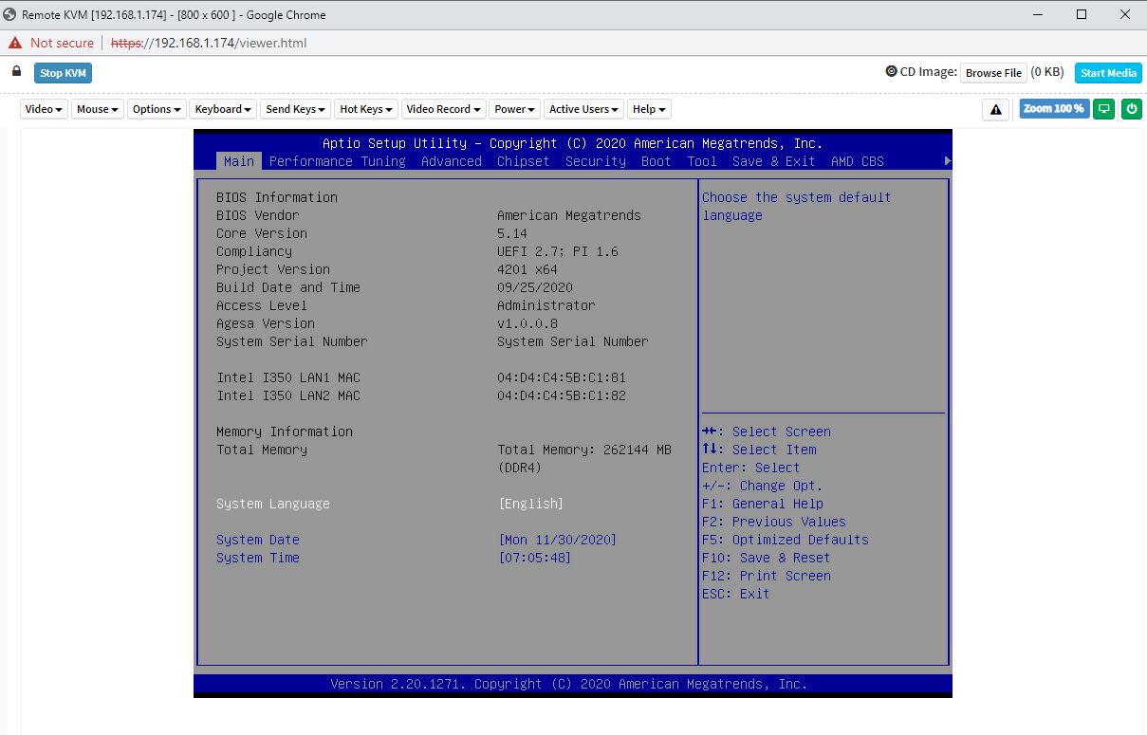Screen dimensions: 1147x735
Task: Switch to the Advanced BIOS tab
Action: [x=451, y=161]
